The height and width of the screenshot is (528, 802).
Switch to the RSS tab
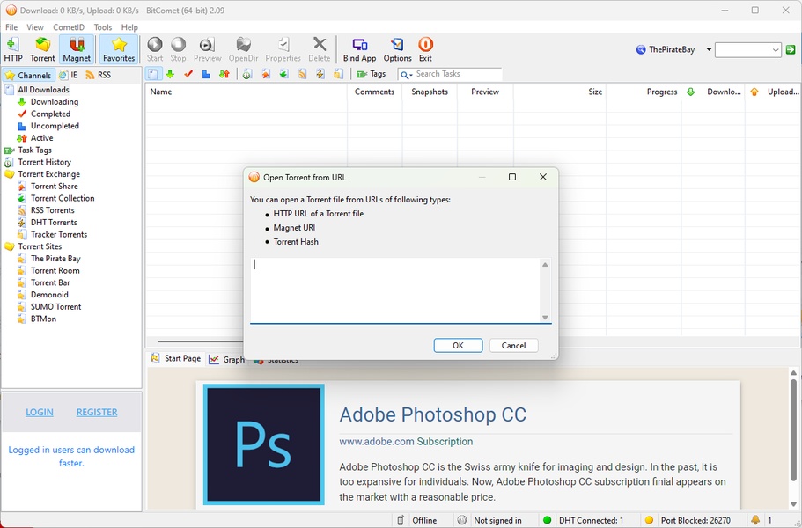pos(98,76)
